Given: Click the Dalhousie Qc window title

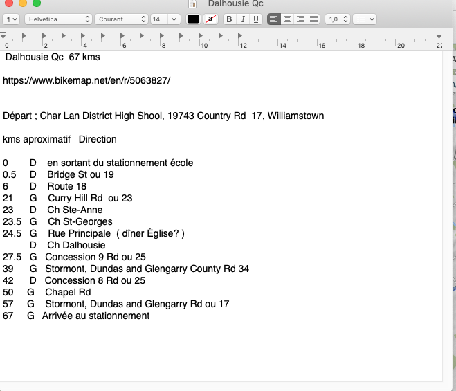Looking at the screenshot, I should 235,4.
